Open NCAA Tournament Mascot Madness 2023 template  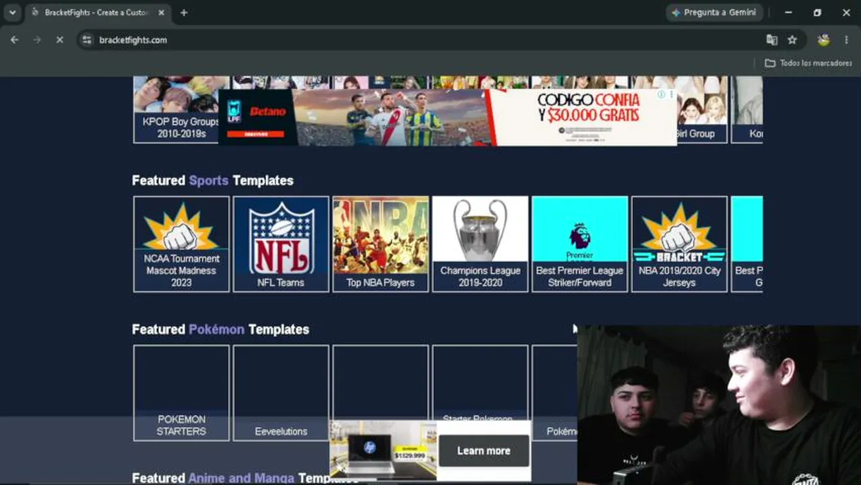point(181,244)
